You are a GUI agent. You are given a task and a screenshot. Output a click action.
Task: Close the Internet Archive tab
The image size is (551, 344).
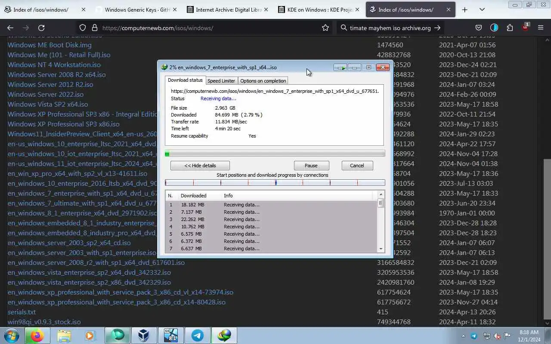click(x=266, y=9)
